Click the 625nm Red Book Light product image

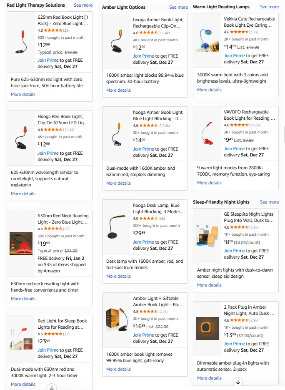pyautogui.click(x=21, y=42)
